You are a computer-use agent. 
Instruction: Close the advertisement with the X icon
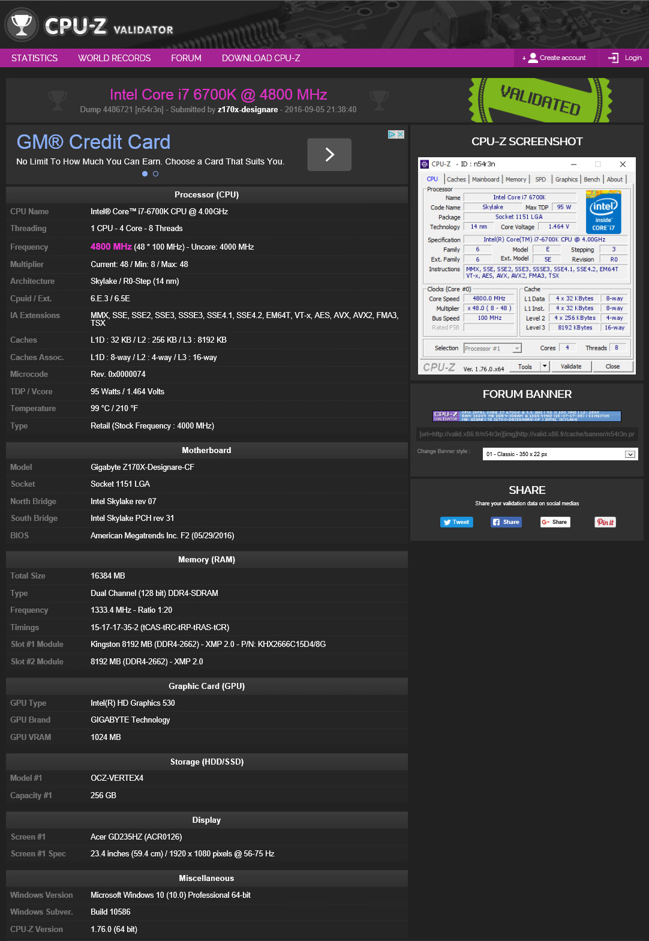point(400,134)
